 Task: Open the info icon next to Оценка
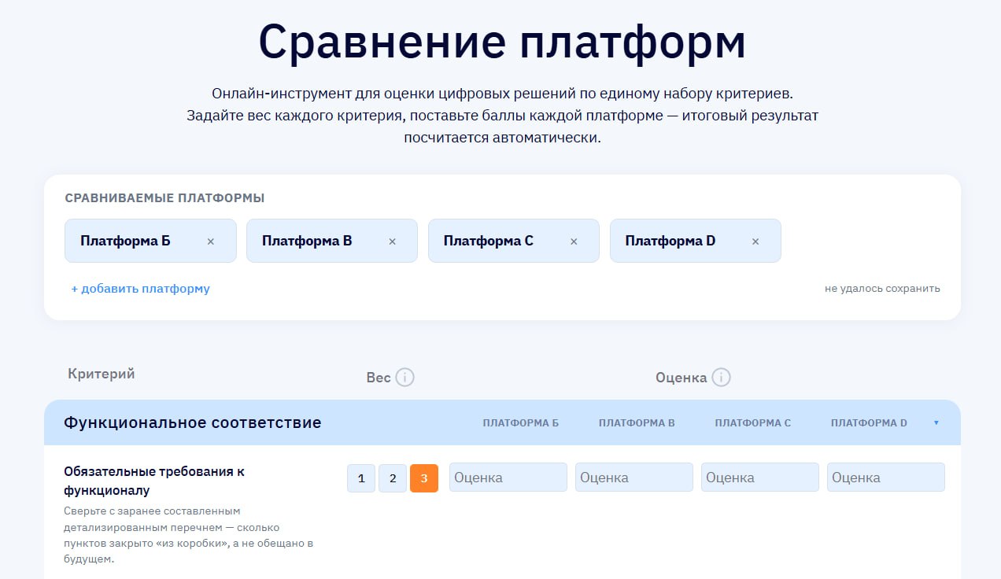[721, 378]
